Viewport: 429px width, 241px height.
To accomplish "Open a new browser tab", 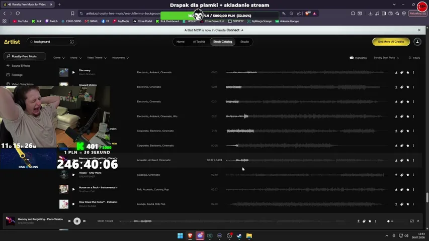I will point(59,5).
